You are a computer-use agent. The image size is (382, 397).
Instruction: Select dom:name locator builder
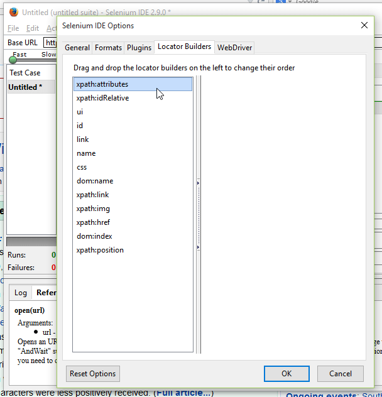(133, 181)
